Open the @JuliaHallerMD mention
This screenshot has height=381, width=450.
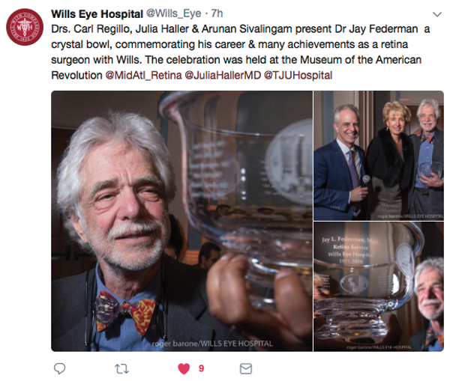click(223, 76)
